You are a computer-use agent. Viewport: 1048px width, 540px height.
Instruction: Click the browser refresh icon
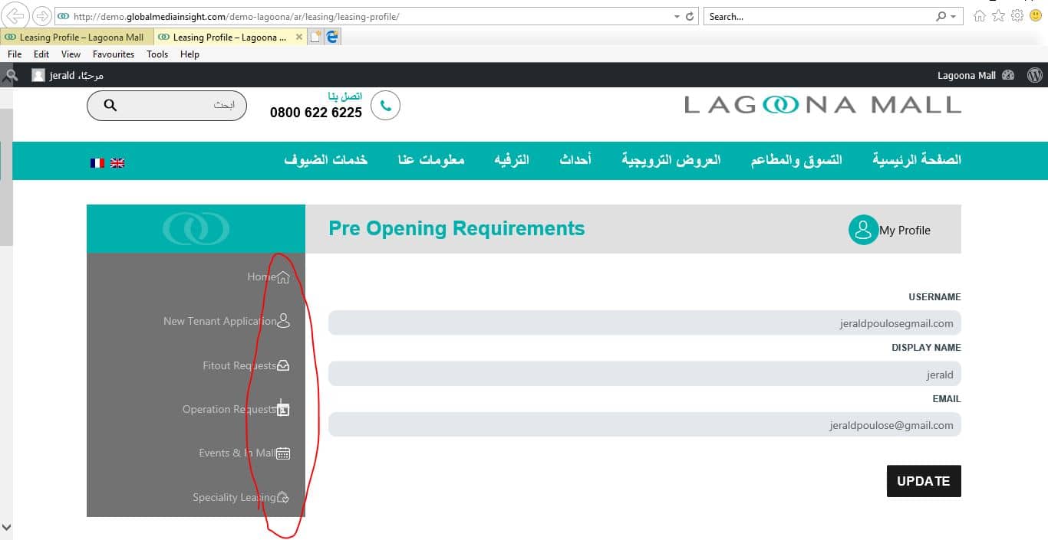click(x=689, y=16)
